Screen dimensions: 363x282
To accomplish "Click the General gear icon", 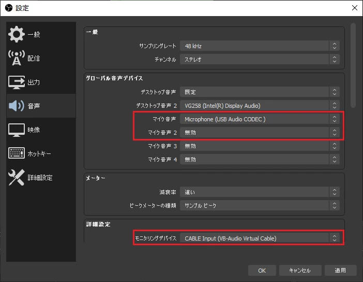I will coord(16,34).
